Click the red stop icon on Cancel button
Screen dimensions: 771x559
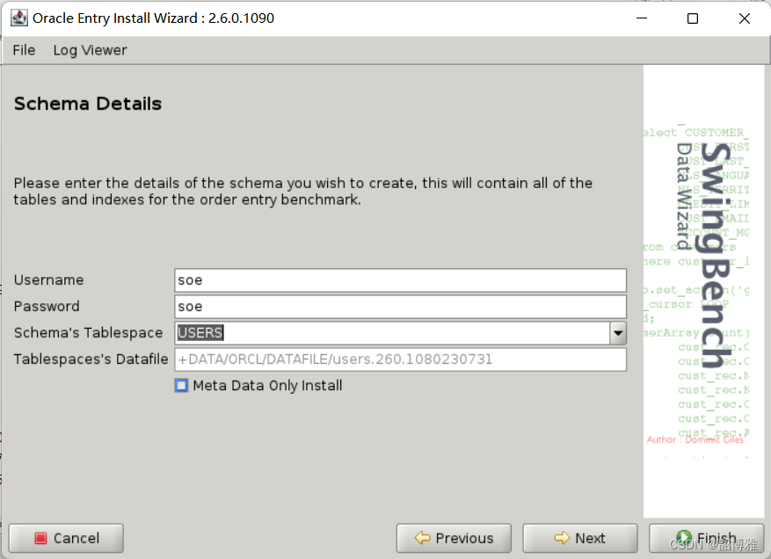(40, 538)
